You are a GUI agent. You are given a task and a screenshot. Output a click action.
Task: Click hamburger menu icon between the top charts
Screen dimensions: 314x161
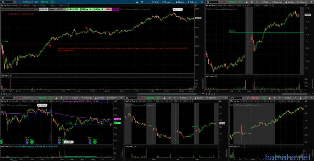tap(202, 2)
